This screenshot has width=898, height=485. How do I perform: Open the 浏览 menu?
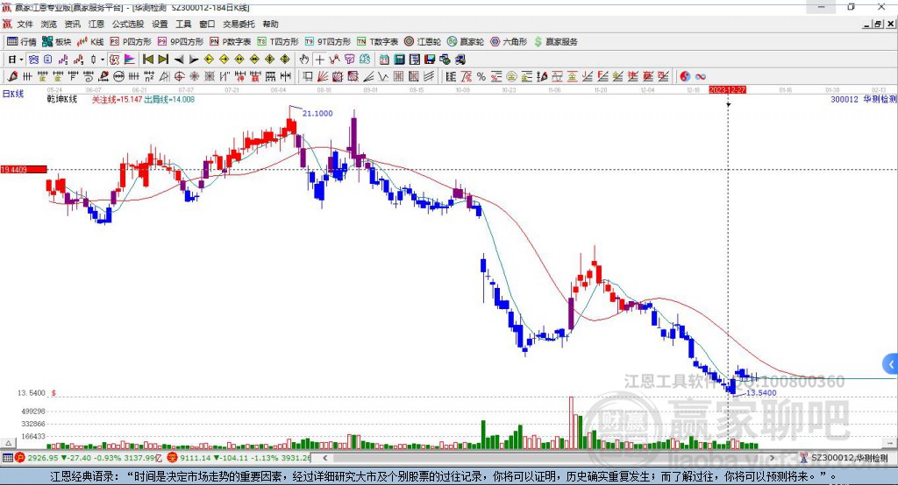[49, 24]
